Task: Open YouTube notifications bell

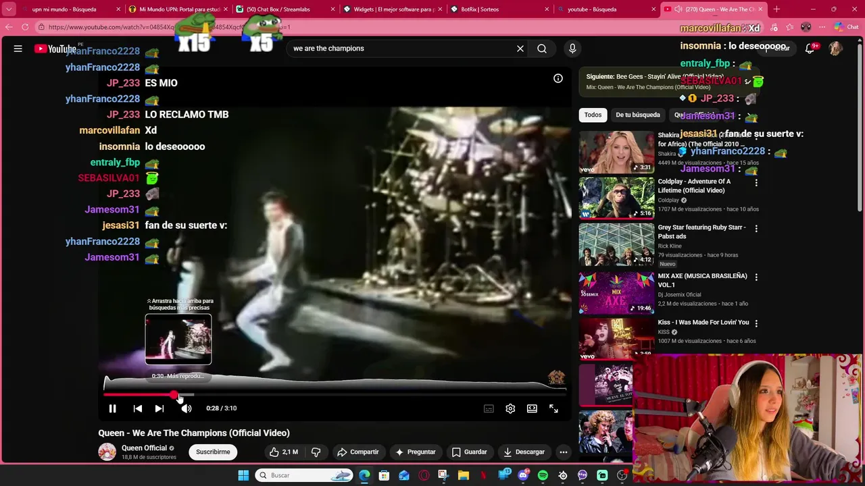Action: click(x=810, y=49)
